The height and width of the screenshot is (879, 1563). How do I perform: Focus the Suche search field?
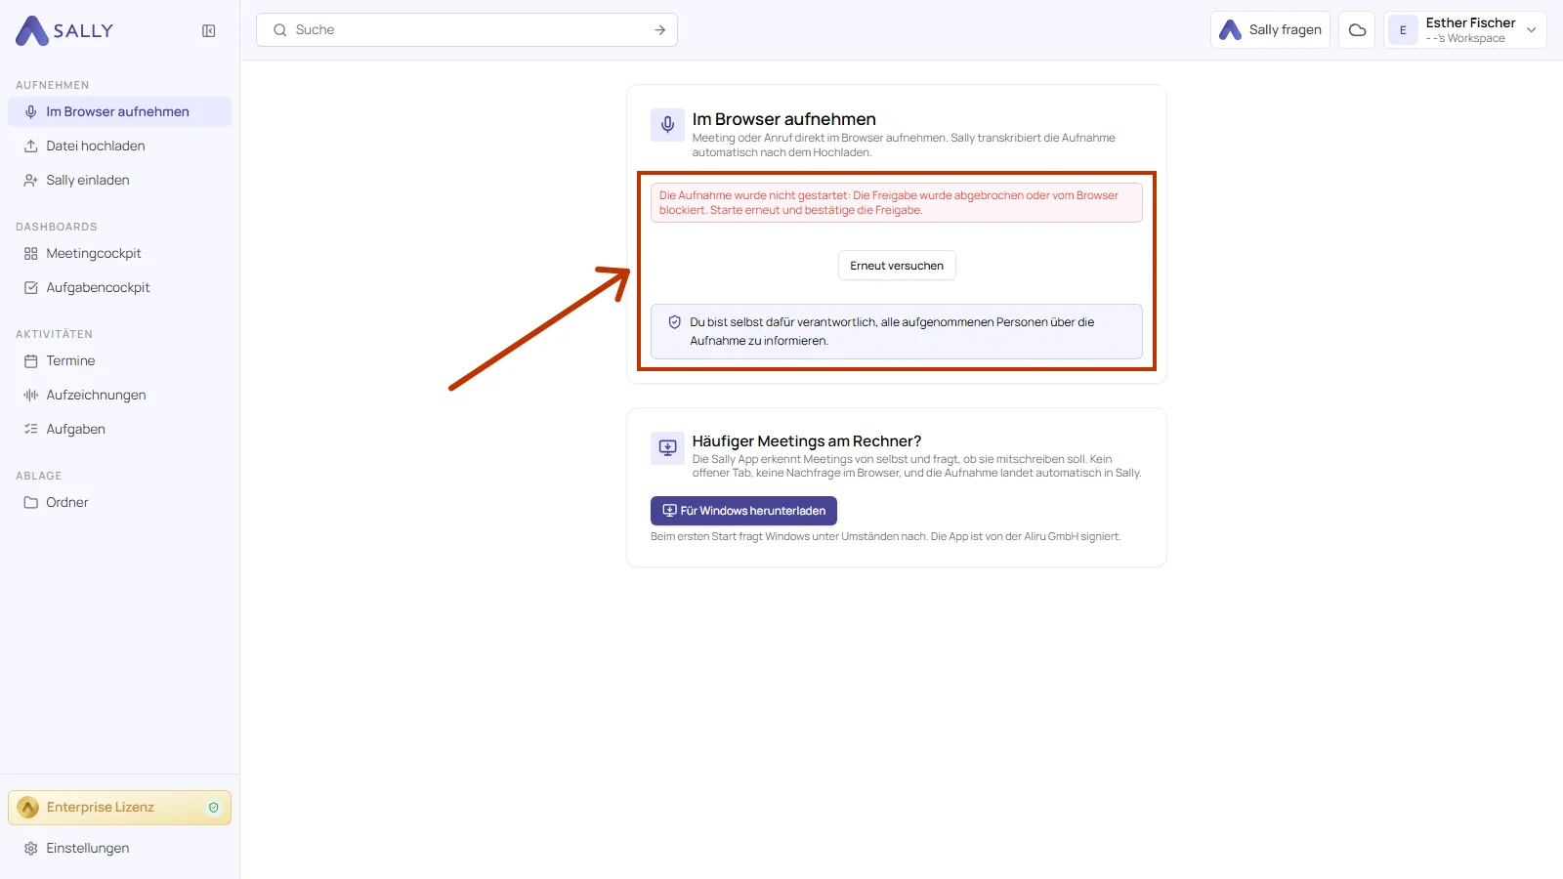point(467,30)
